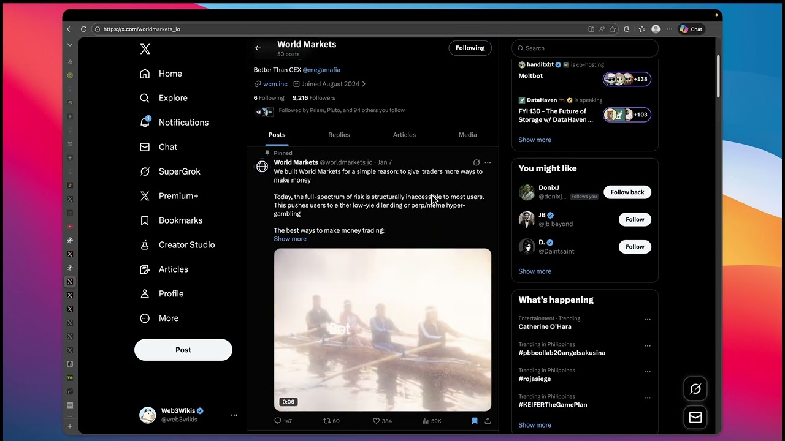Click the Grok explain icon on pinned post
785x441 pixels.
pos(477,162)
